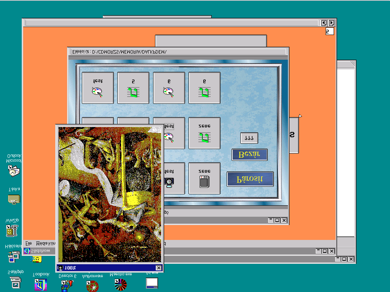Click the white-screen exe icon beside Maestro.exe
The width and height of the screenshot is (390, 292).
152,282
